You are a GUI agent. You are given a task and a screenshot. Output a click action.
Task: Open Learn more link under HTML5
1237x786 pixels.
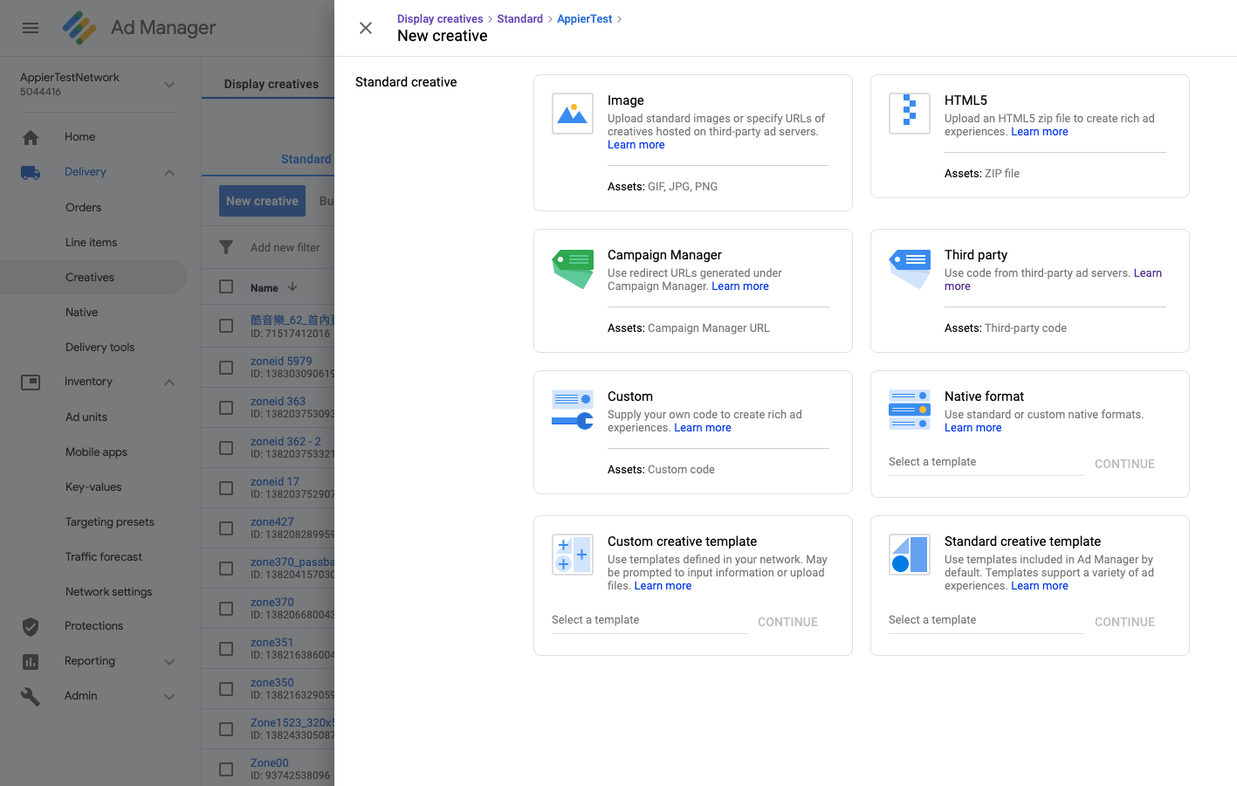(1040, 132)
